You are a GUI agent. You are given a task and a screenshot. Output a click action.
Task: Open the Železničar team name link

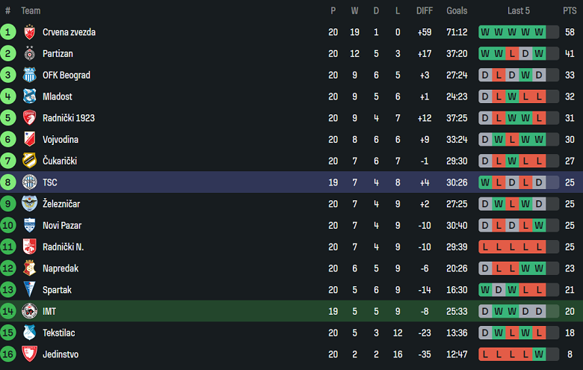point(61,204)
